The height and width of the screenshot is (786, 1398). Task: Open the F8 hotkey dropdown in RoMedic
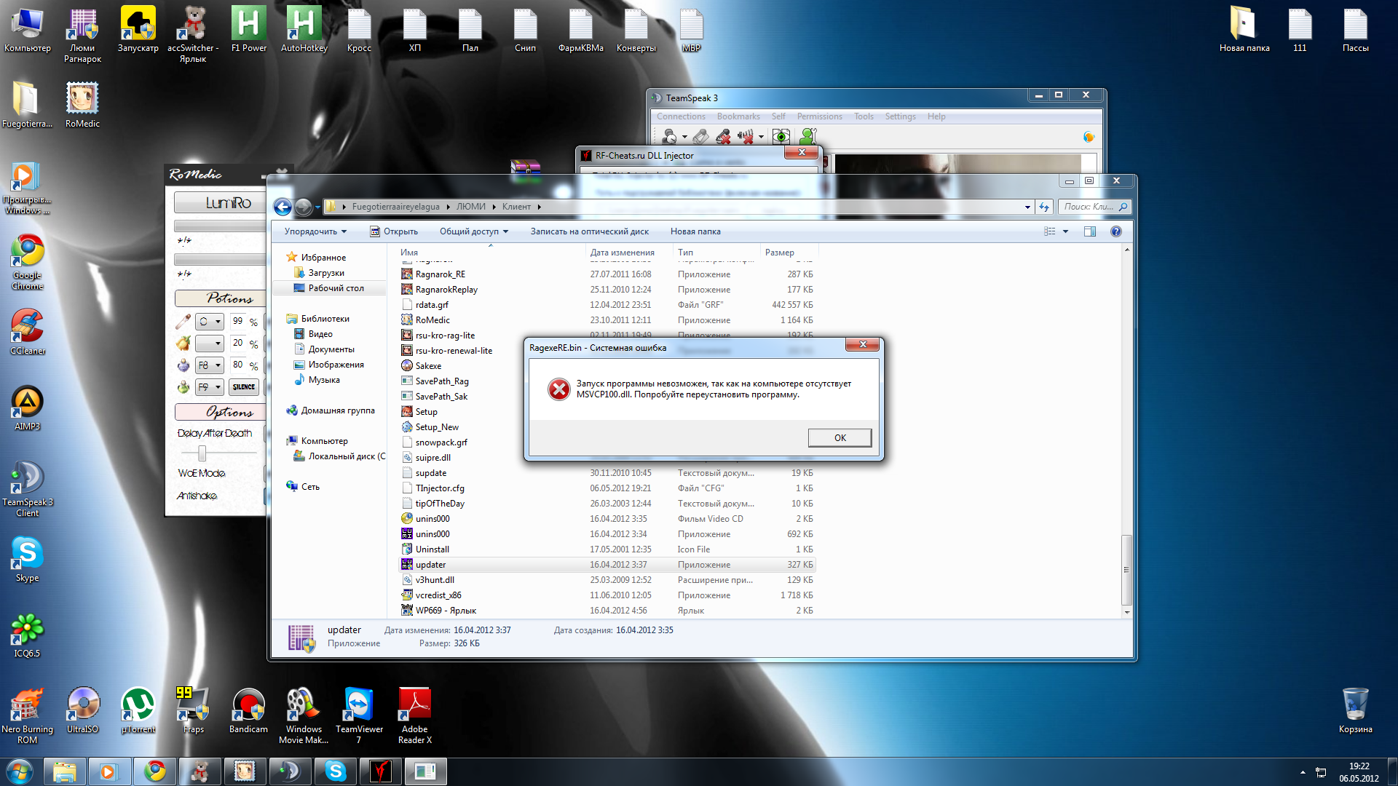coord(210,365)
